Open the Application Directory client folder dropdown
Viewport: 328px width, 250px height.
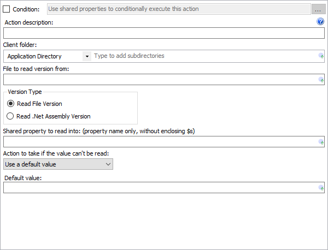click(x=87, y=56)
